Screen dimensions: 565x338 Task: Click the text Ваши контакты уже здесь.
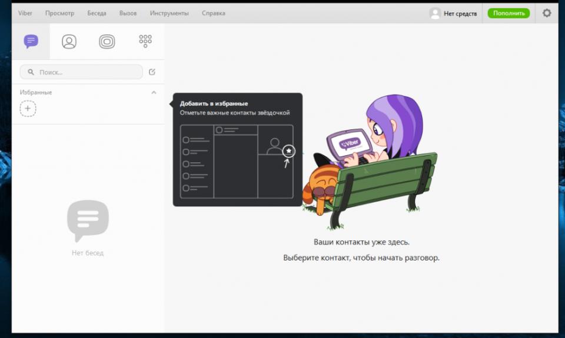point(361,242)
